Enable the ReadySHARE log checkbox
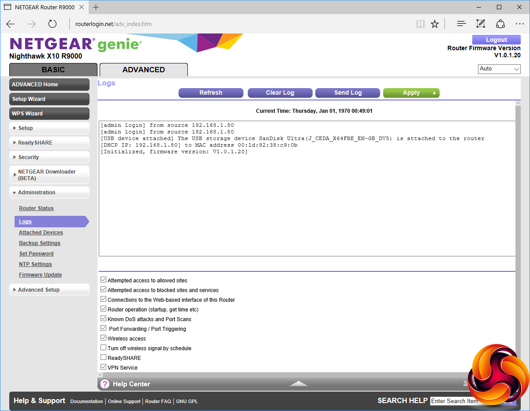Screen dimensions: 530x411 (x=104, y=358)
